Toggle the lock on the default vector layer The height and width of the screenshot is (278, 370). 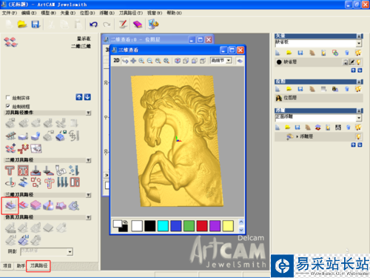point(346,62)
